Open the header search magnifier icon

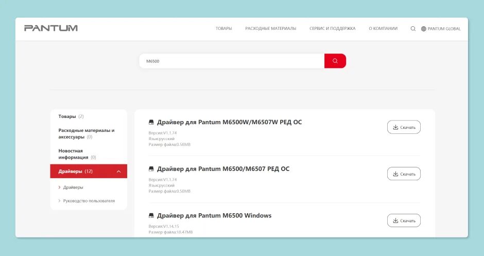pyautogui.click(x=413, y=28)
